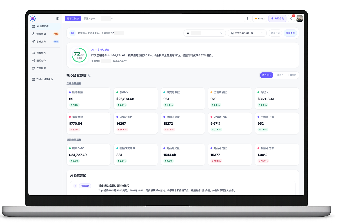349x223 pixels.
Task: Open the 视频GMV $24,727.49 card
Action: 89,155
